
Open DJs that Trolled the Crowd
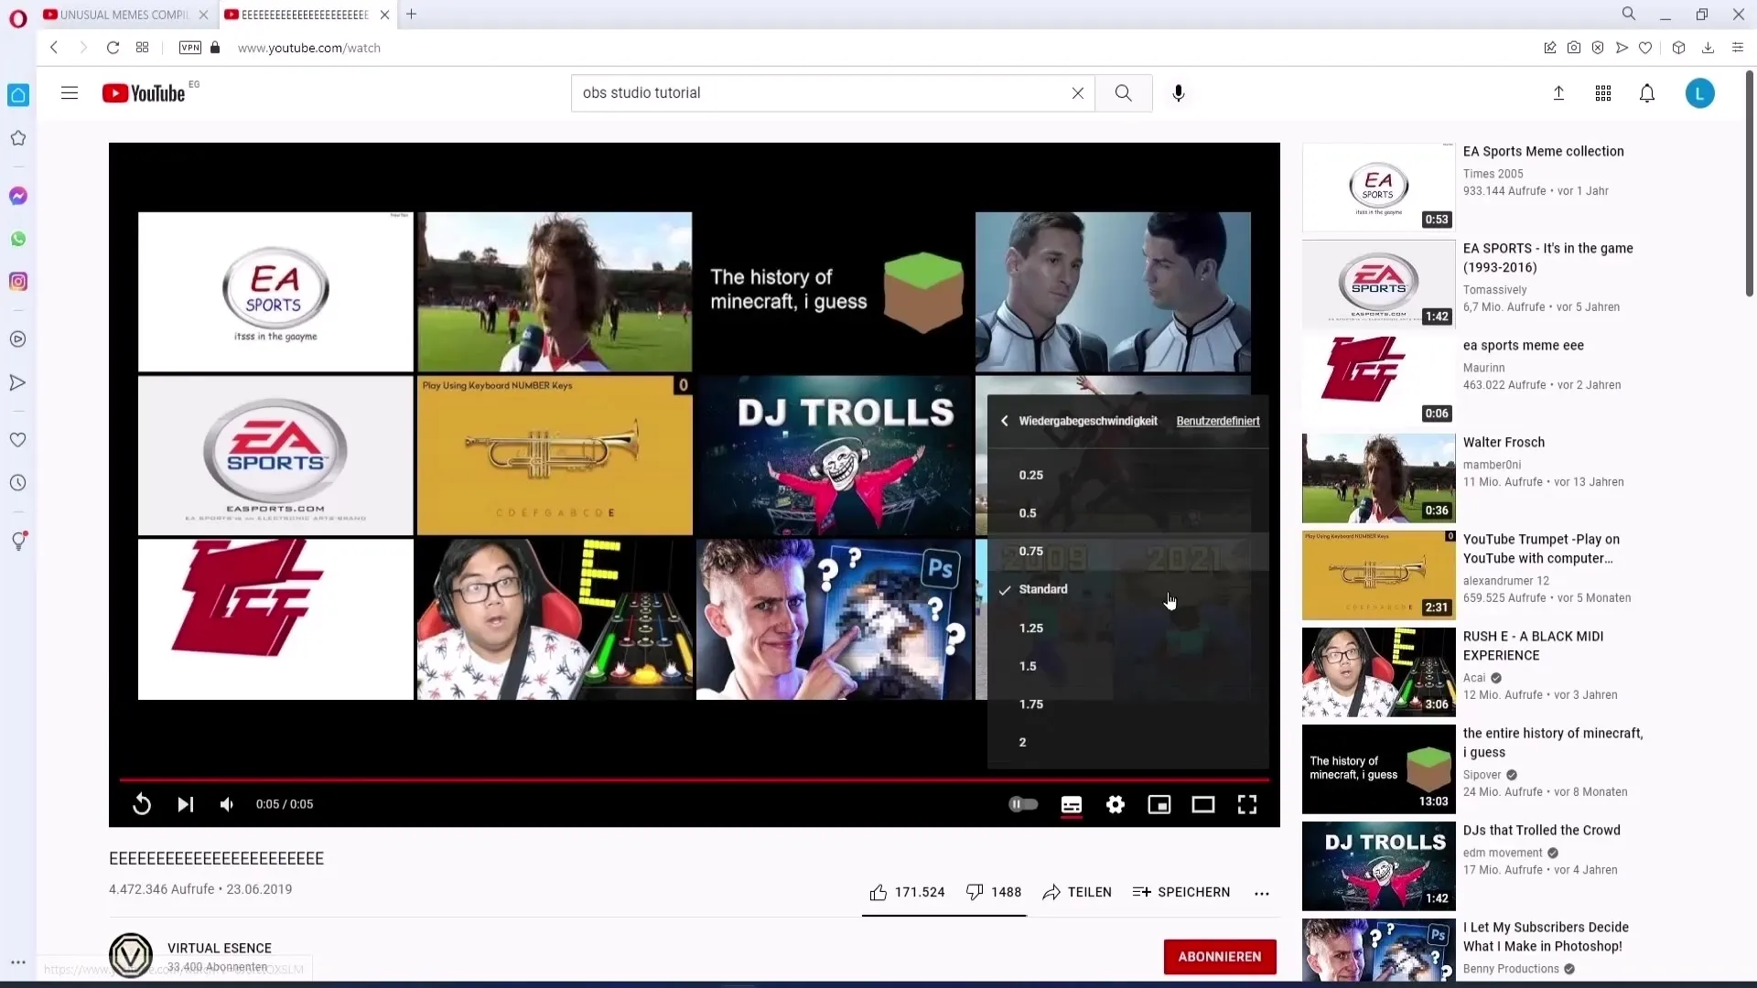[1541, 830]
